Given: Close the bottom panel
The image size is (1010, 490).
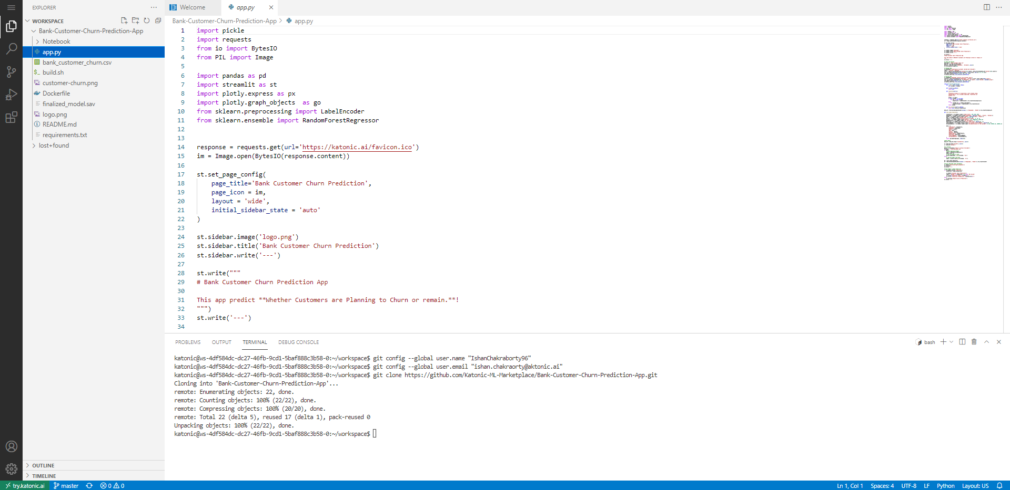Looking at the screenshot, I should point(999,342).
